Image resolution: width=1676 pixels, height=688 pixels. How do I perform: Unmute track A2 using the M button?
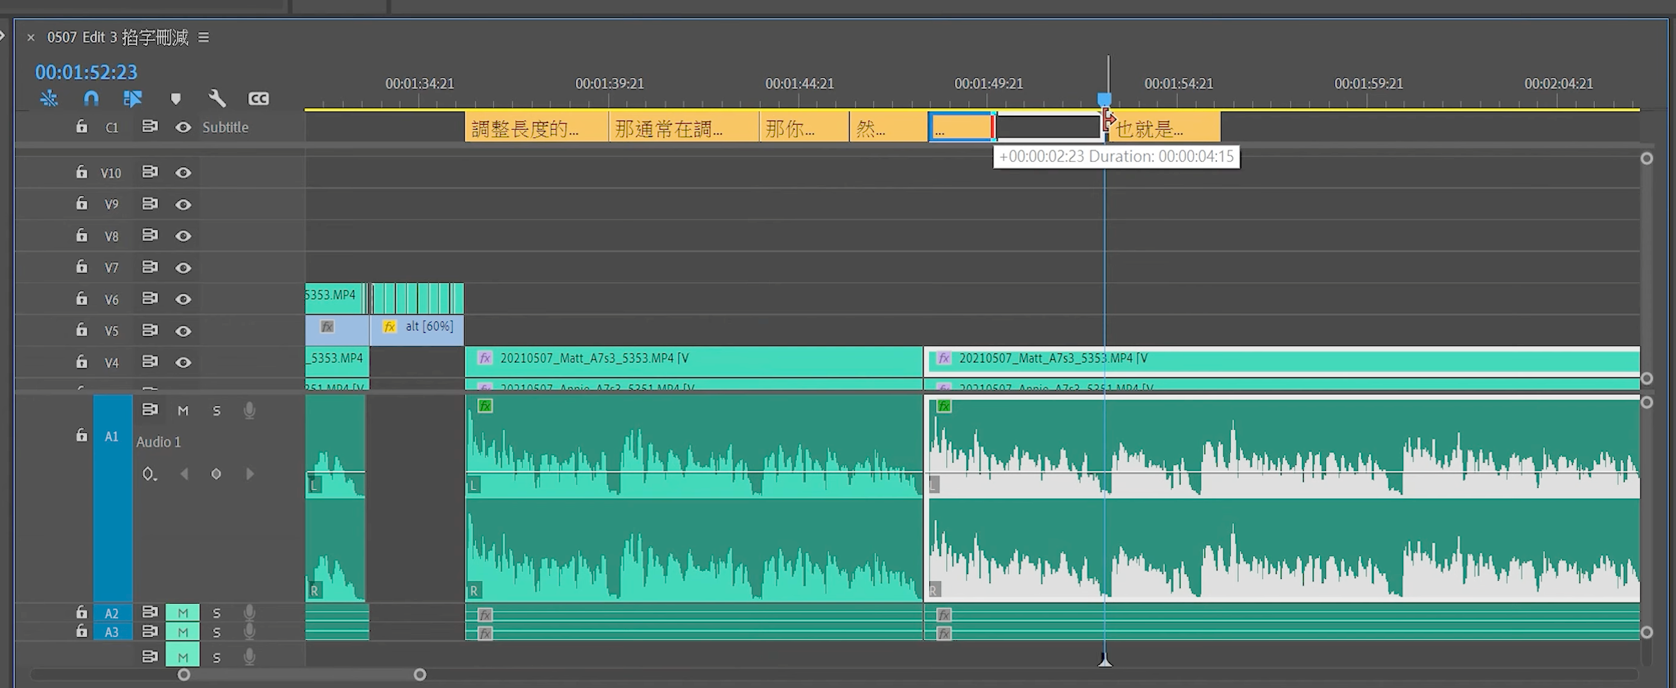(x=183, y=613)
